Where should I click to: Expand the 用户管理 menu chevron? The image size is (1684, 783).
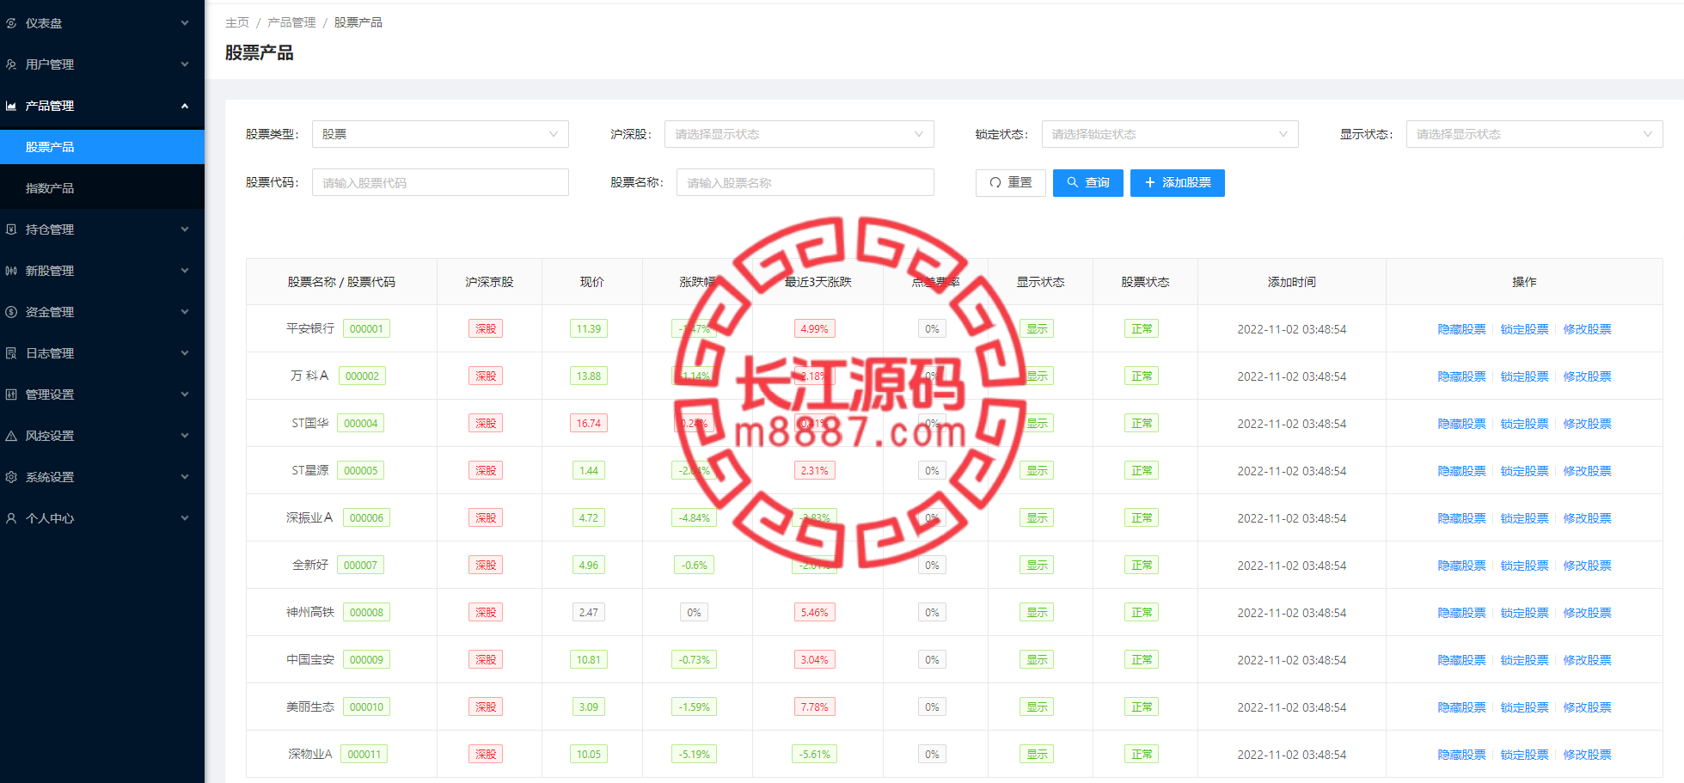pos(185,64)
